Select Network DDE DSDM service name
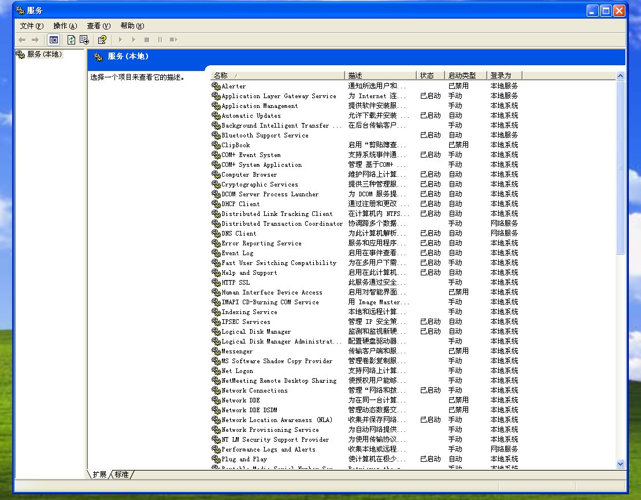The height and width of the screenshot is (500, 641). pos(249,410)
